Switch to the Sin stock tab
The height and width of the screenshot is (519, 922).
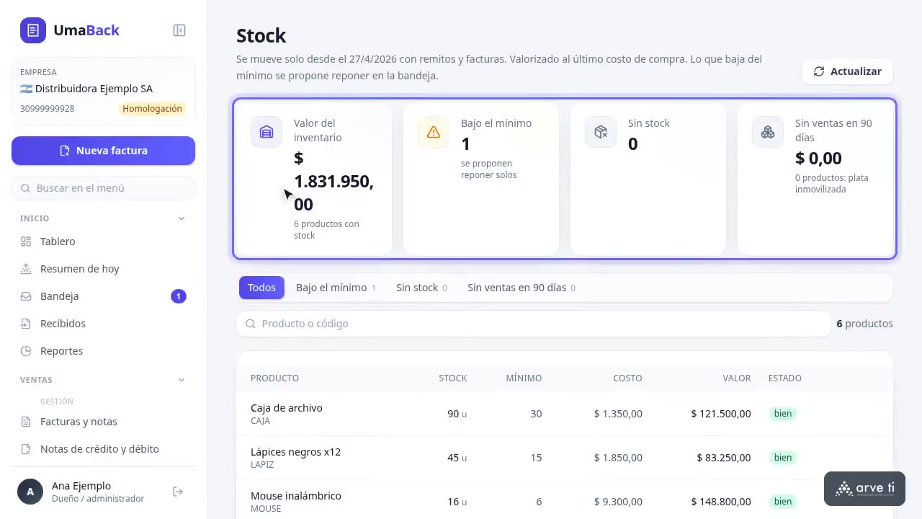pos(421,288)
